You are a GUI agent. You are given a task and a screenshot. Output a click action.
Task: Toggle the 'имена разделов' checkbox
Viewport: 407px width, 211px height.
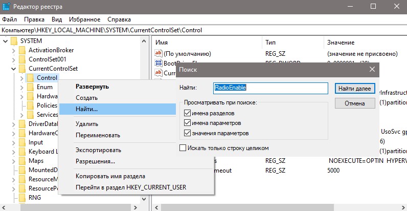pos(187,113)
